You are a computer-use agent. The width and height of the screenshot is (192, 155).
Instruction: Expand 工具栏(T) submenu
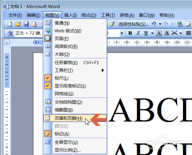(75, 70)
